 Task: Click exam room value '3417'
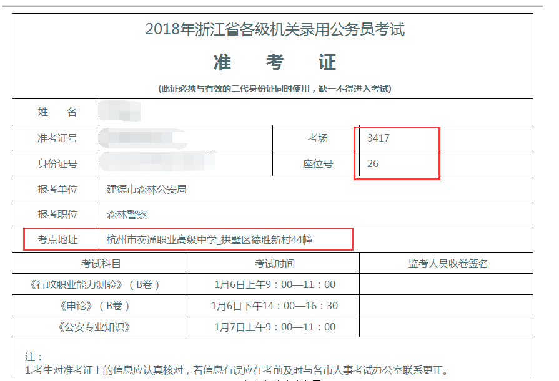click(x=378, y=138)
